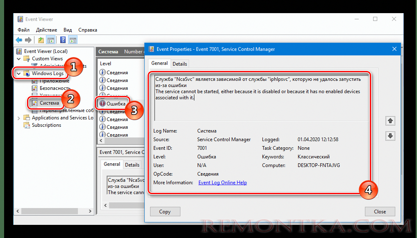The height and width of the screenshot is (238, 417).
Task: Open Help via the question mark icon
Action: pos(62,39)
